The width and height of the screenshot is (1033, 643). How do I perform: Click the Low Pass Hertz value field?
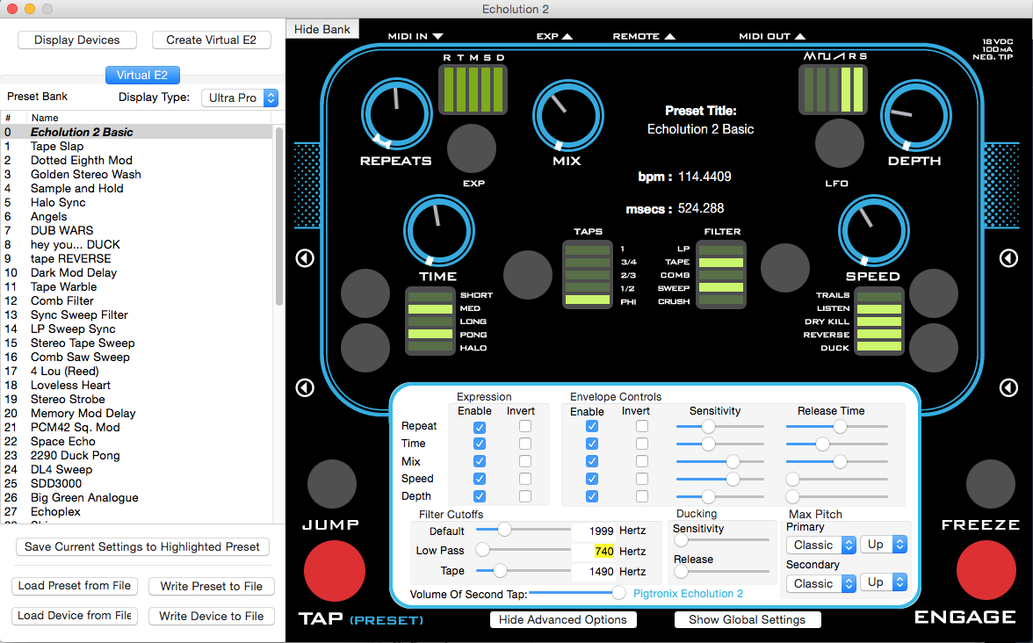click(x=594, y=552)
